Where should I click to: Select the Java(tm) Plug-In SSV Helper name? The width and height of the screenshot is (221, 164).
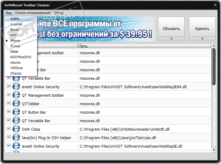(46, 138)
